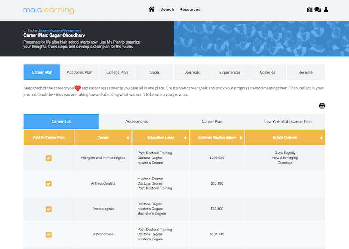Screen dimensions: 349x249
Task: Click the Search link in navigation
Action: [x=167, y=9]
